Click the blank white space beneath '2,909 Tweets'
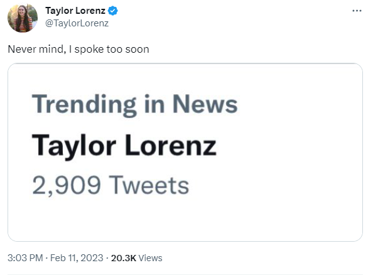373x275 pixels. 185,219
